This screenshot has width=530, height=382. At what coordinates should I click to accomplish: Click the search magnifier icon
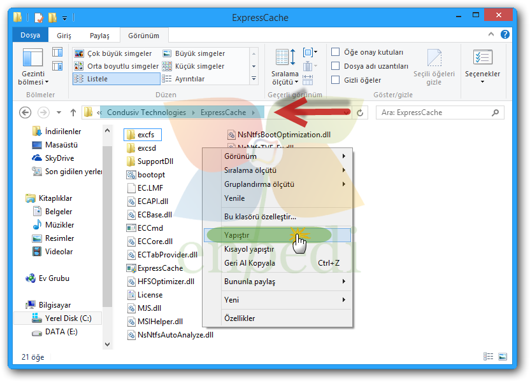pyautogui.click(x=495, y=113)
